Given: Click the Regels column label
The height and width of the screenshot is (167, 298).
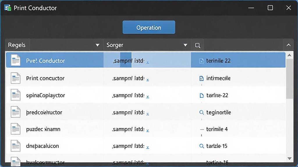Looking at the screenshot, I should [x=17, y=45].
